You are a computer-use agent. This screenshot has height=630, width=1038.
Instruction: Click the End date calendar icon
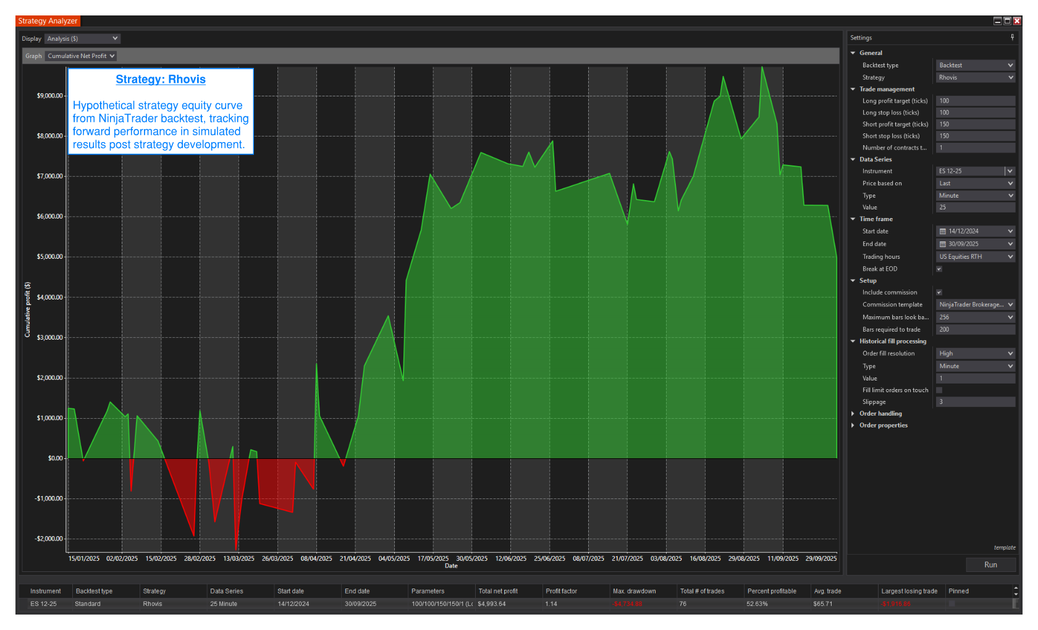(943, 245)
